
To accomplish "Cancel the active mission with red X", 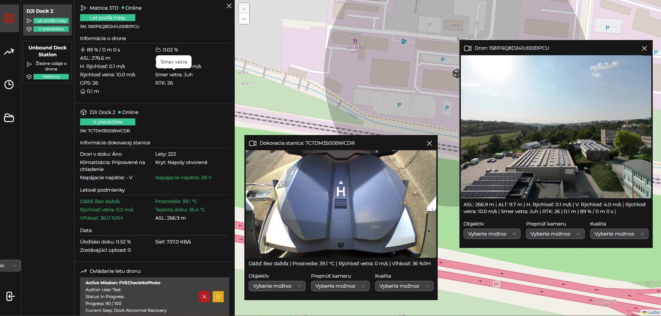I will [204, 297].
